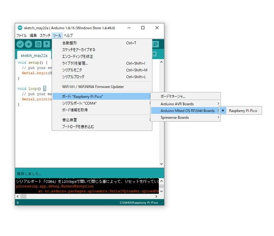
Task: Click the console horizontal scrollbar thumb
Action: coord(23,197)
